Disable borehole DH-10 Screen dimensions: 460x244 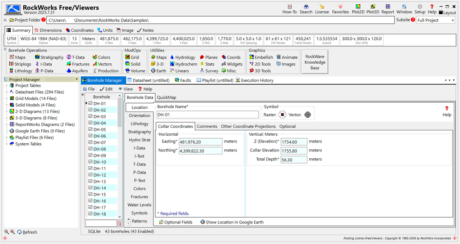coord(91,162)
